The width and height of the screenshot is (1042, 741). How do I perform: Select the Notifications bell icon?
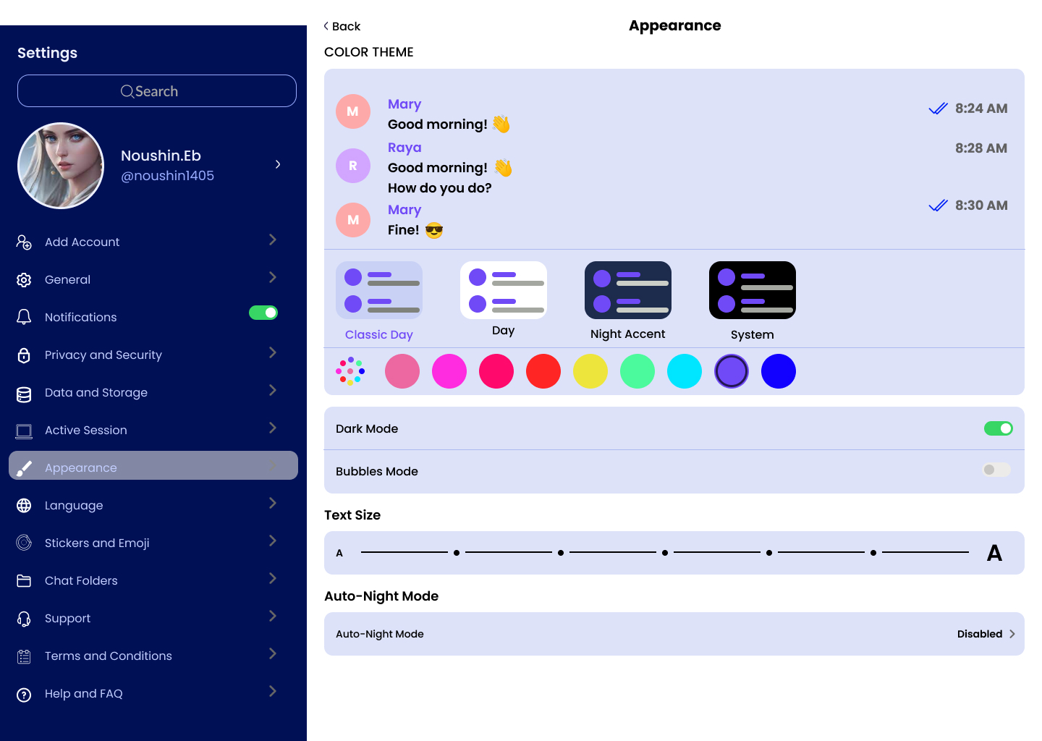[x=24, y=317]
